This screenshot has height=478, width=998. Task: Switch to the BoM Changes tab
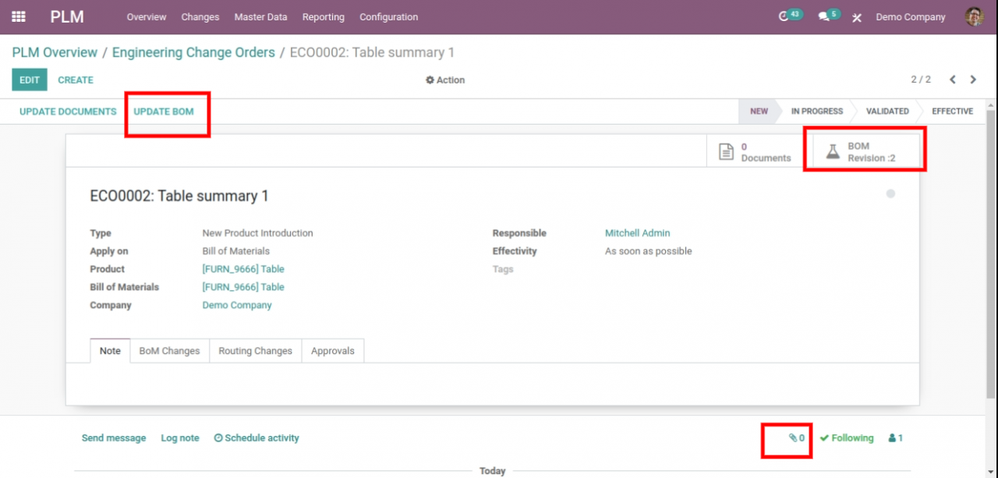(169, 350)
